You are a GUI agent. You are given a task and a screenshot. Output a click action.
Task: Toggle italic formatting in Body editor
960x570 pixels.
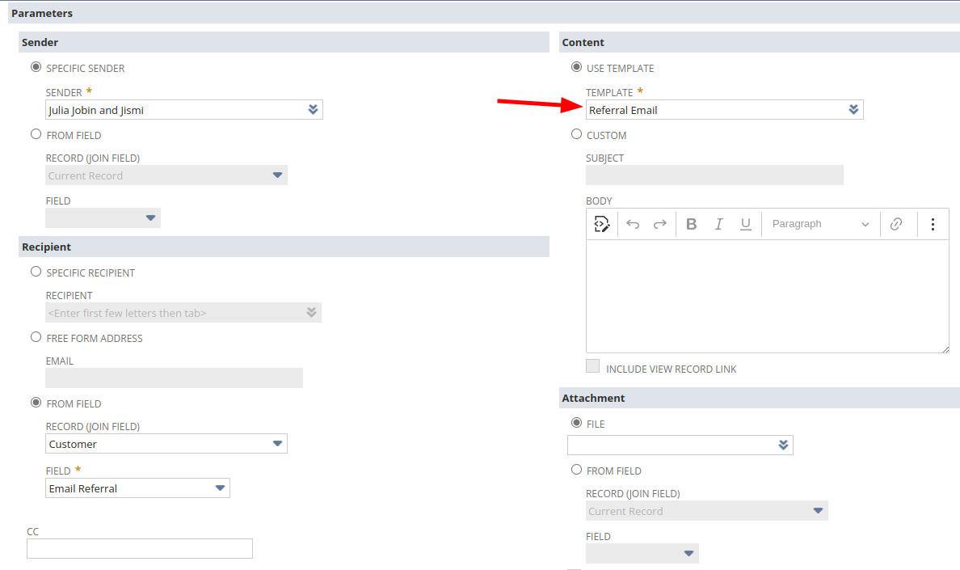pyautogui.click(x=718, y=224)
